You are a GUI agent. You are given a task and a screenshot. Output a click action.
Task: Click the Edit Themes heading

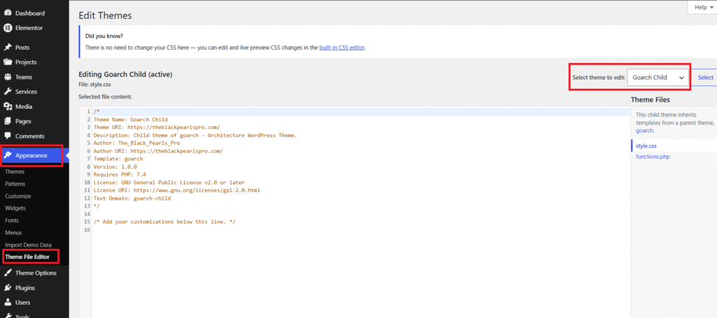pyautogui.click(x=105, y=15)
